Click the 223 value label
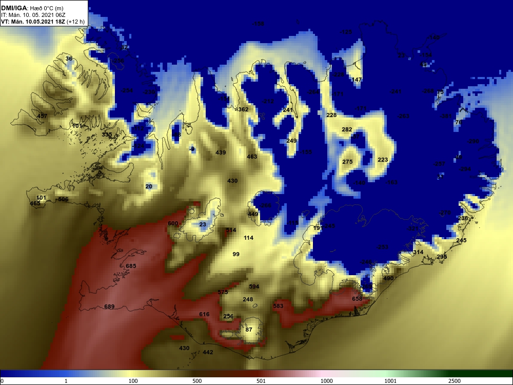Viewport: 513px width, 385px height. pos(383,160)
